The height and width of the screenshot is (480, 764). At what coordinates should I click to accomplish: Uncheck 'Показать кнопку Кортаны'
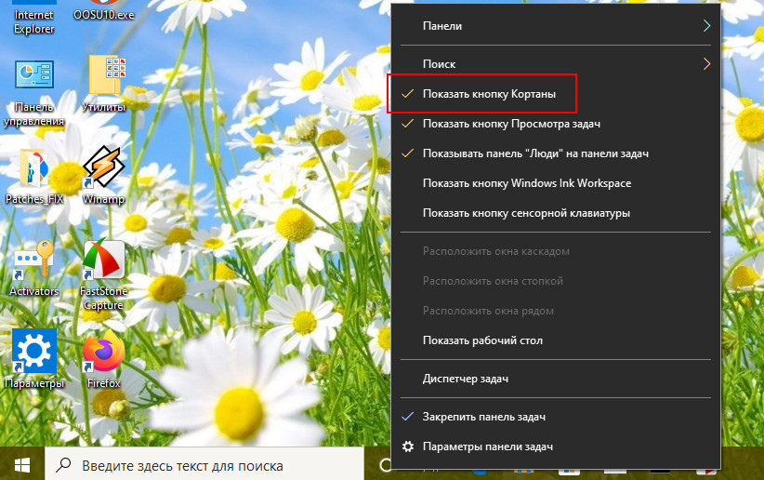click(556, 94)
